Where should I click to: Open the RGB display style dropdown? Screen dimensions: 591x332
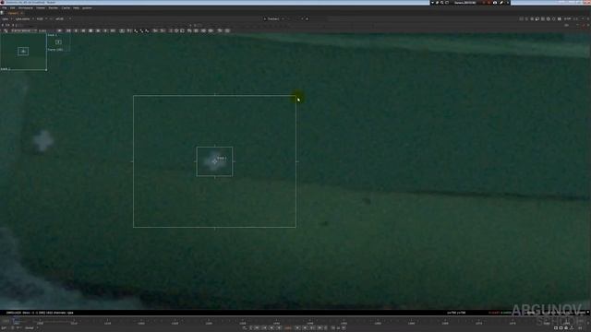pos(42,18)
